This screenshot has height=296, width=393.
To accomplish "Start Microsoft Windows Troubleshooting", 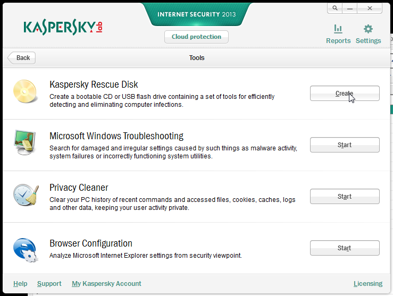I will pos(345,145).
